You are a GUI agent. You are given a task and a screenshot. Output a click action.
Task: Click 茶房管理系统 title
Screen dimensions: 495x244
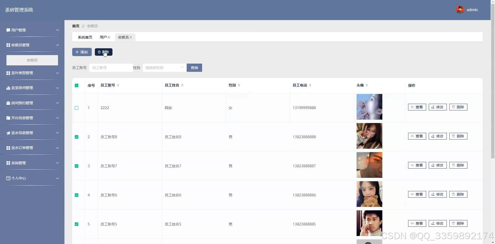tap(19, 10)
